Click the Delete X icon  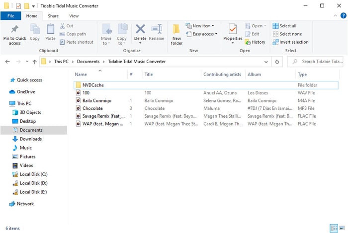140,29
